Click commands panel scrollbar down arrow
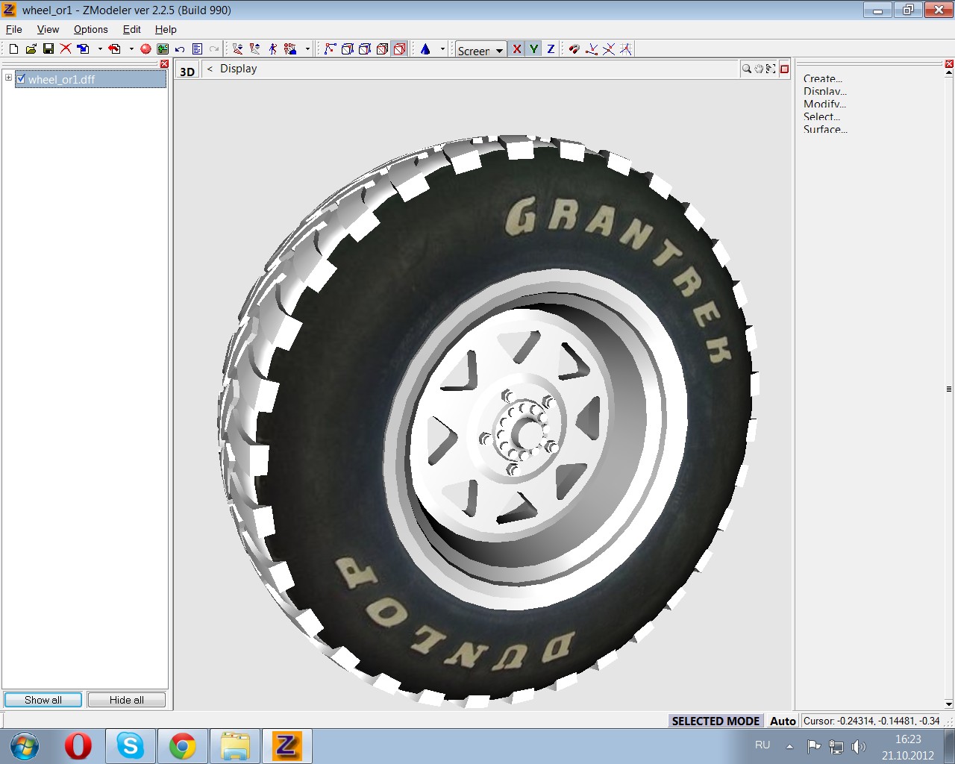This screenshot has height=764, width=955. click(949, 704)
